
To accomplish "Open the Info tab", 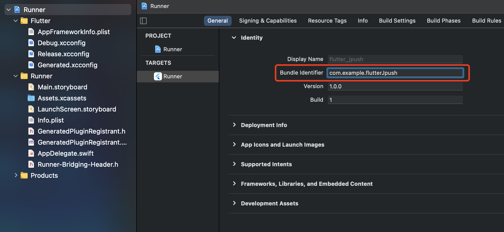I will pyautogui.click(x=363, y=21).
